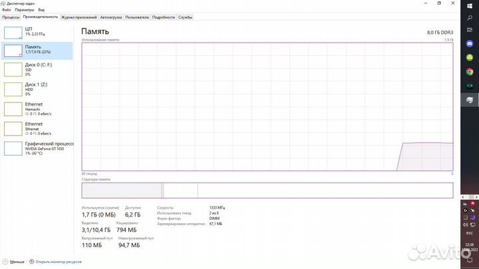Screen dimensions: 479x269
Task: Click the 110 МБ paged pool value
Action: (x=92, y=245)
